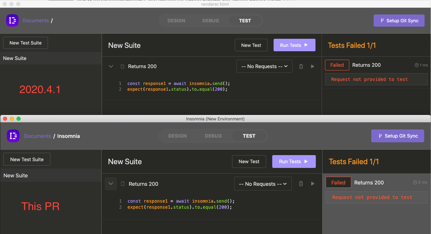This screenshot has width=431, height=234.
Task: Click Run Tests in renderer.html window
Action: [295, 45]
